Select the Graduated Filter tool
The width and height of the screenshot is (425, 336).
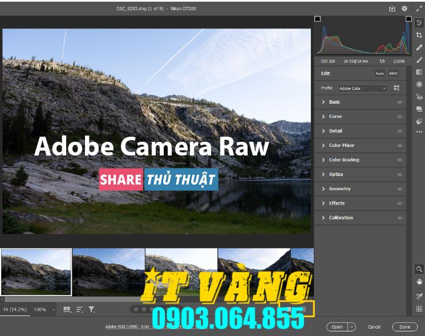click(x=419, y=72)
